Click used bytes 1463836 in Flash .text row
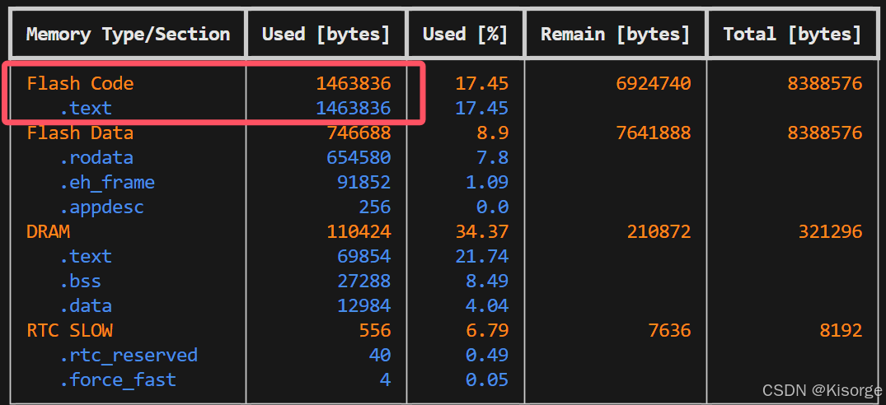The image size is (886, 405). 353,108
